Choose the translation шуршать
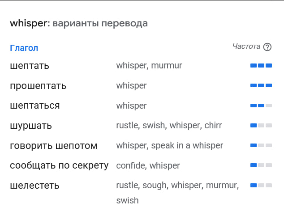 coord(31,126)
